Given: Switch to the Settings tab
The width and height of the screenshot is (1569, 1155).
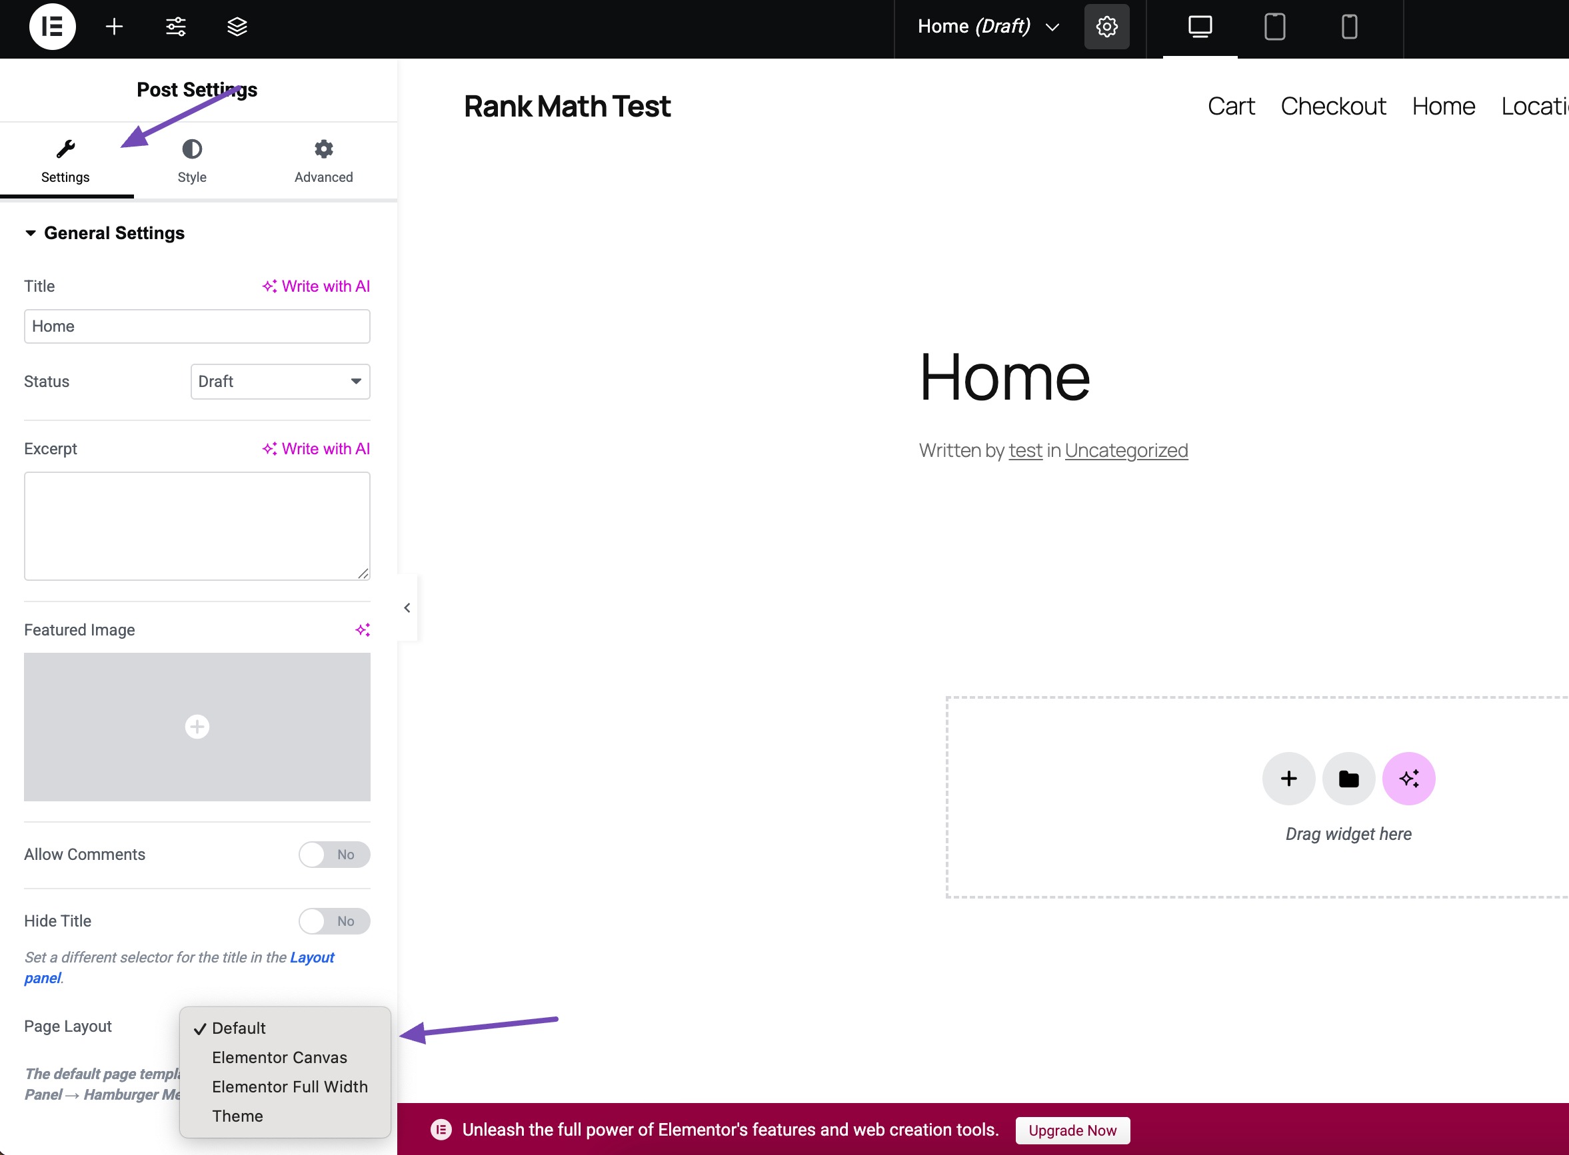Looking at the screenshot, I should 66,161.
